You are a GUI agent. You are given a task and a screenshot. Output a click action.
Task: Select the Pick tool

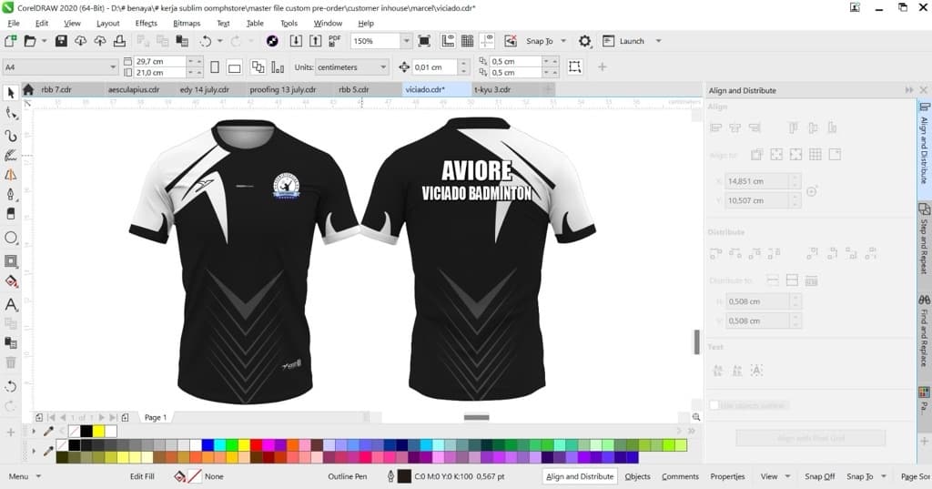[11, 93]
